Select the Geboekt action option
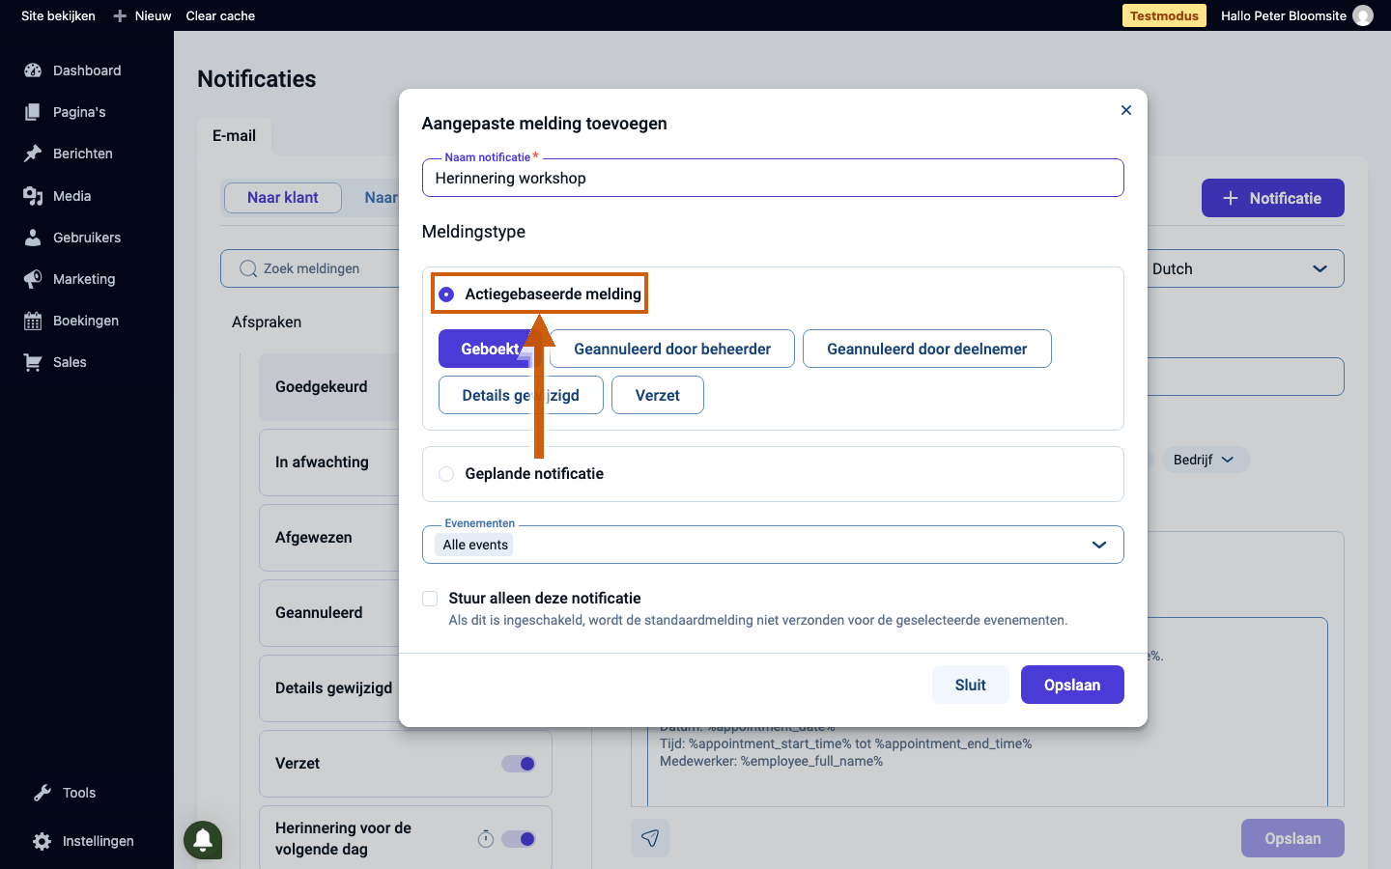 click(490, 349)
